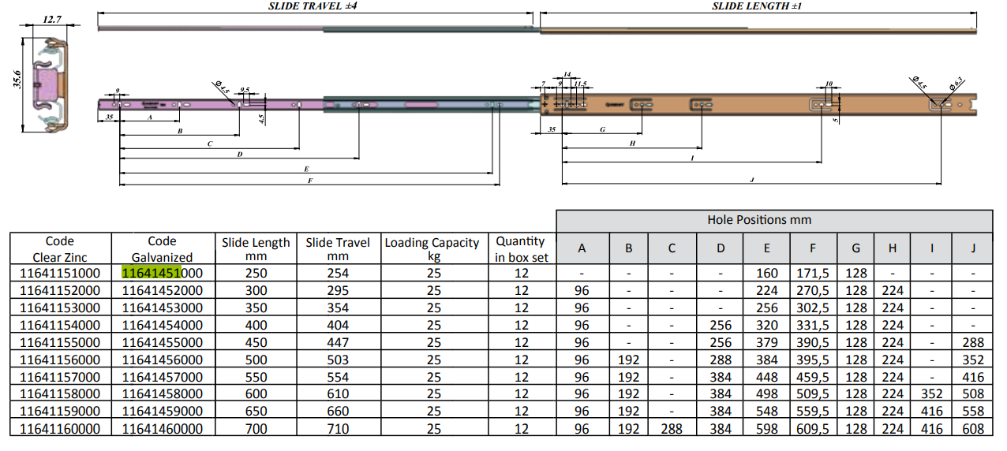
Task: Click galvanized code 11641455000
Action: coord(163,342)
